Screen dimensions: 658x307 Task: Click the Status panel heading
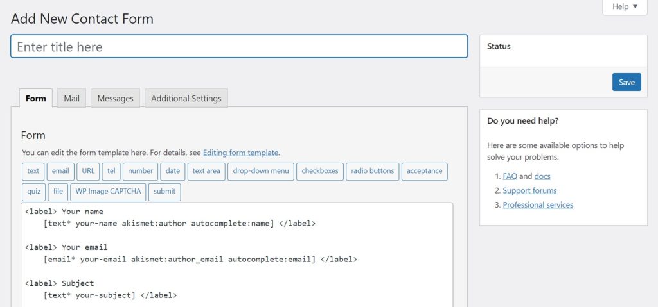pyautogui.click(x=499, y=47)
